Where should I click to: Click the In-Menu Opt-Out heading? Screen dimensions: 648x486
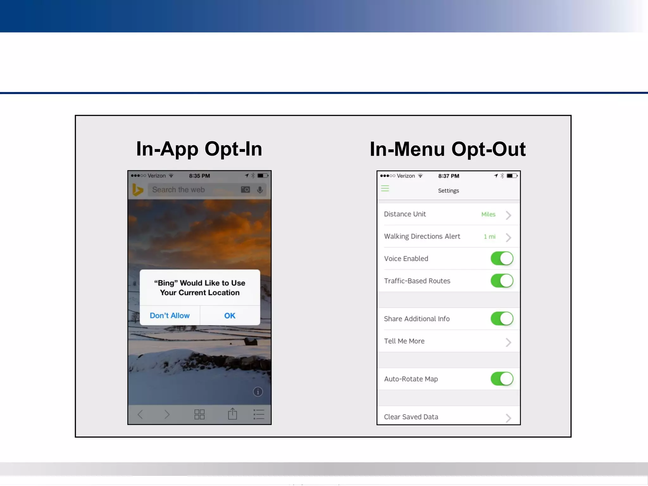(x=448, y=149)
